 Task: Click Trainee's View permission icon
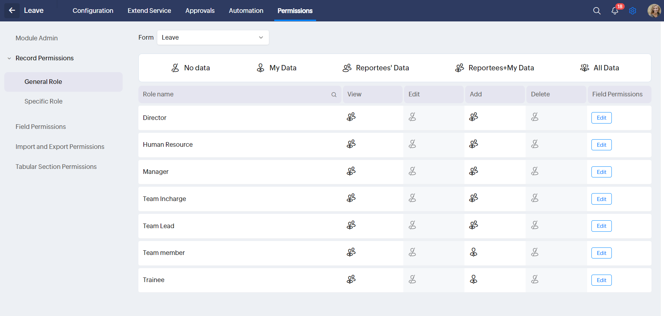click(x=351, y=280)
